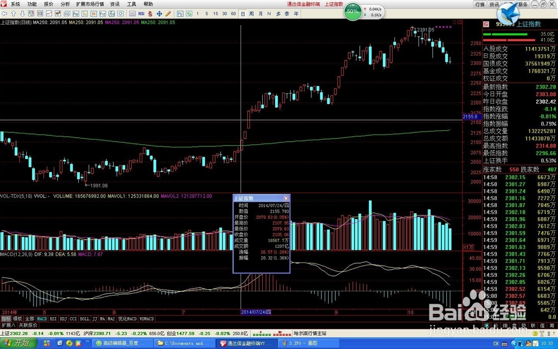
Task: Switch to the CCI indicator tab
Action: [x=73, y=319]
